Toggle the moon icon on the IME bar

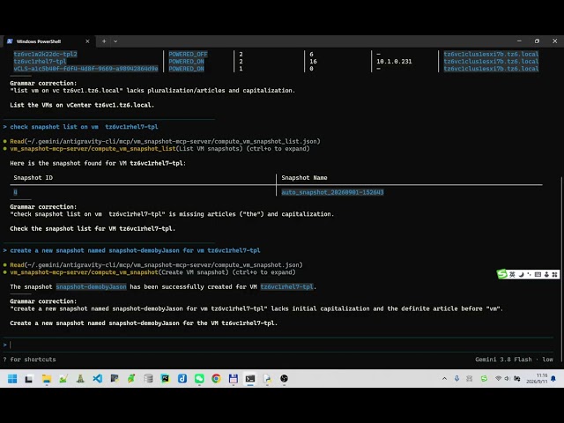tap(521, 274)
